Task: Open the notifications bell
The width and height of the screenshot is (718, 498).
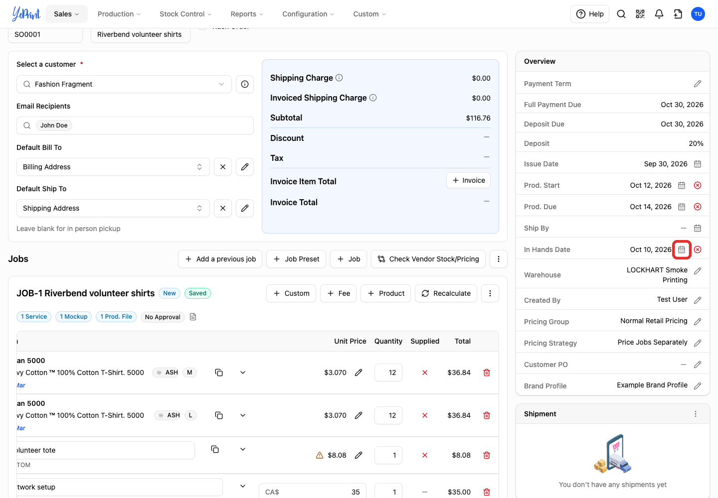Action: pos(659,14)
